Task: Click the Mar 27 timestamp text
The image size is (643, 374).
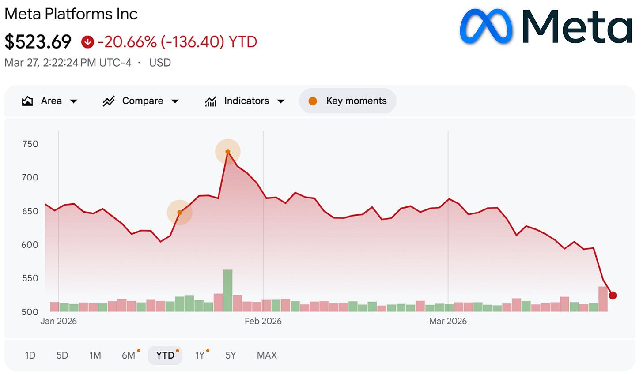Action: 68,63
